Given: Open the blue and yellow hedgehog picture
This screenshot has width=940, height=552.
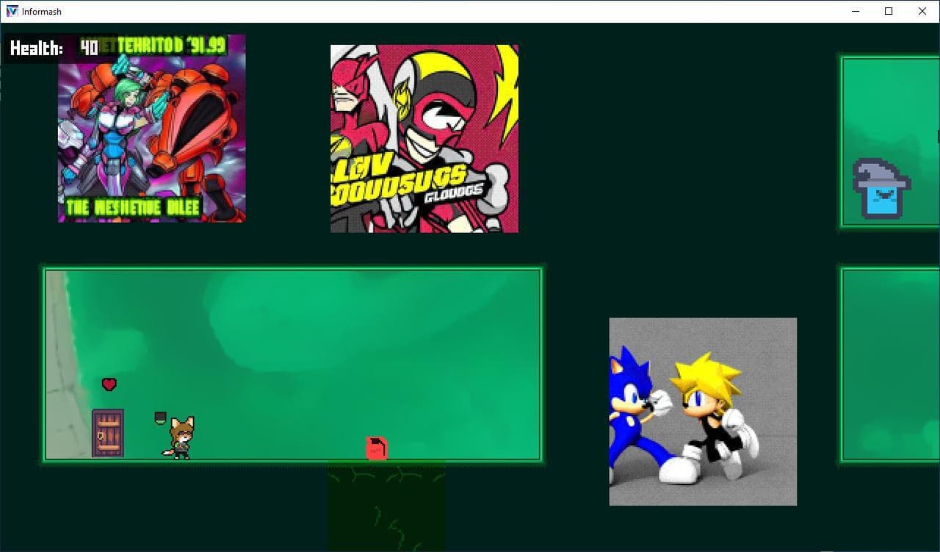Looking at the screenshot, I should pyautogui.click(x=703, y=412).
